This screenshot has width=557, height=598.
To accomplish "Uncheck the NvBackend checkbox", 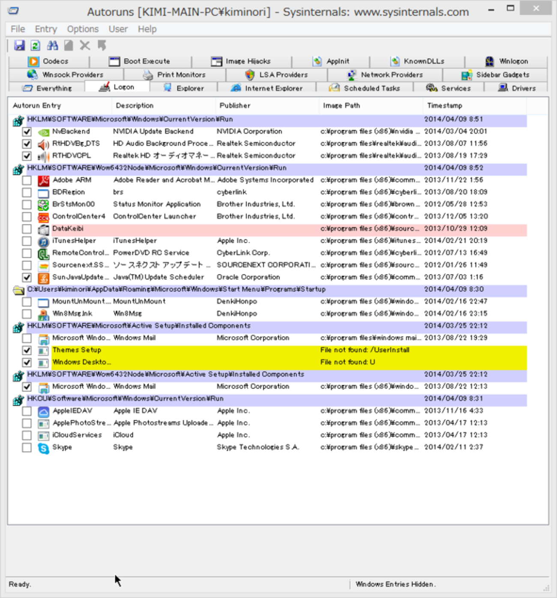I will (27, 132).
